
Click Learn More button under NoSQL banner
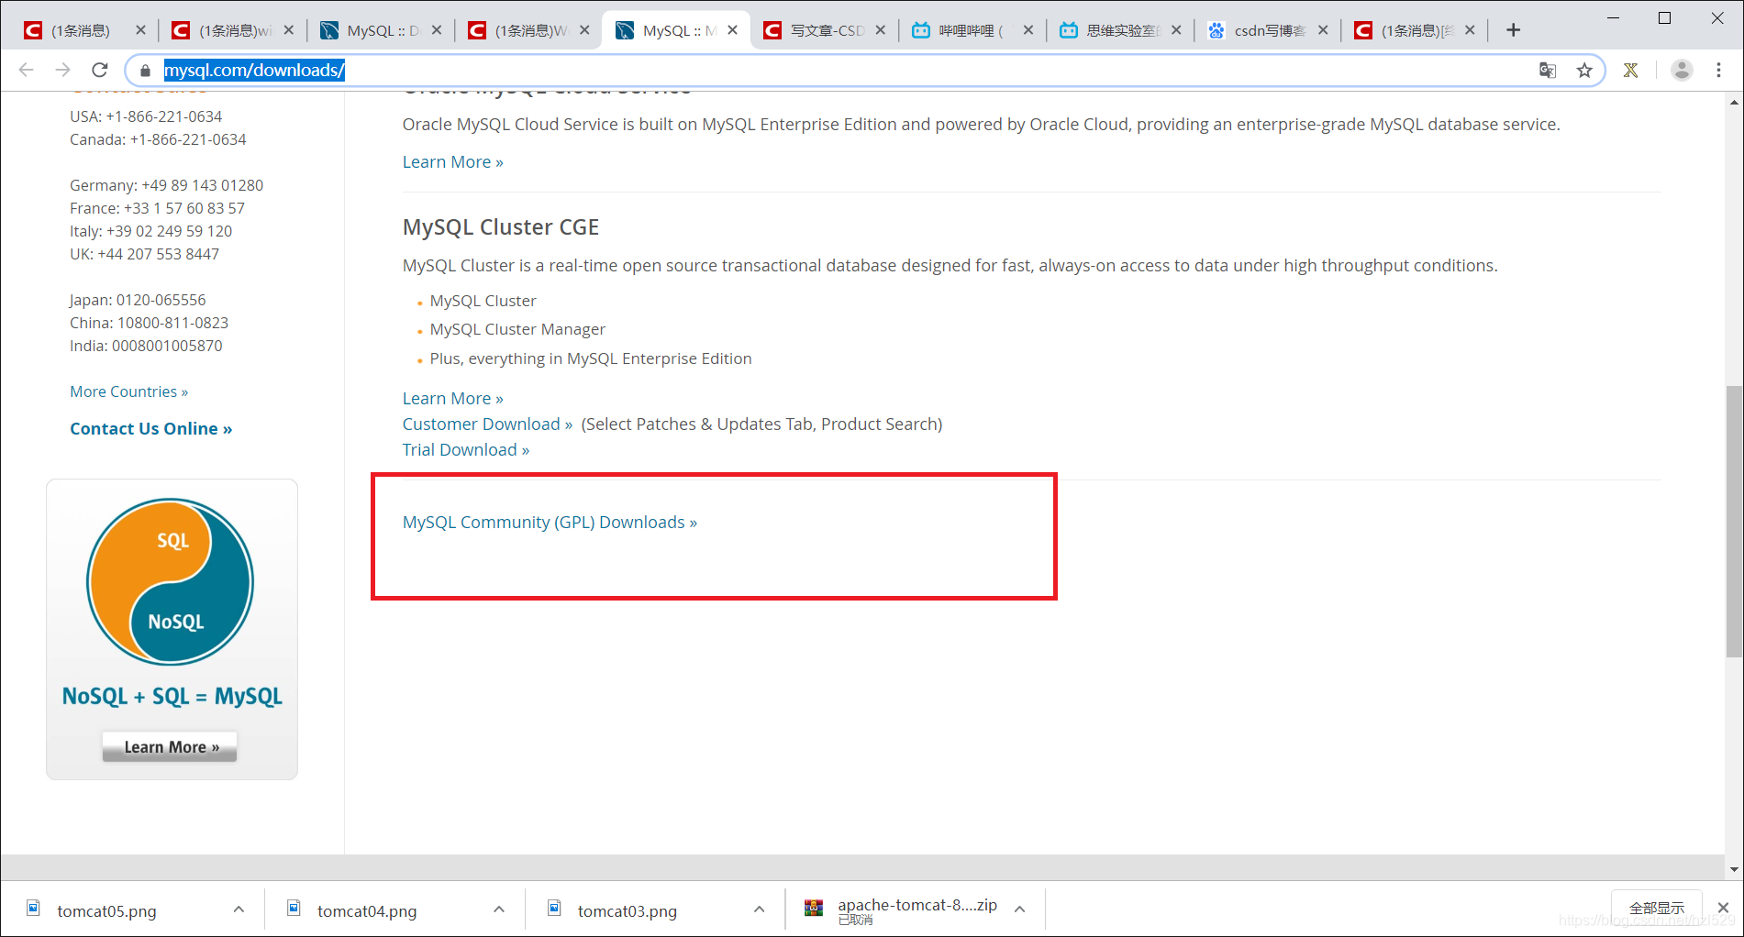click(x=170, y=746)
